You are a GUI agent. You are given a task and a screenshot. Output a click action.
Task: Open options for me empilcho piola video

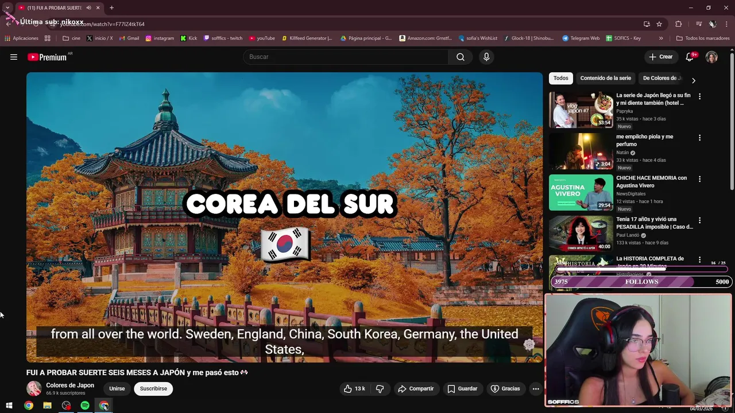tap(699, 138)
